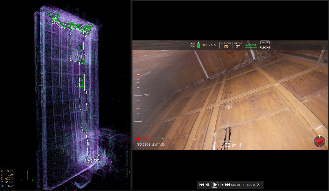Click the drone cage status icon
329x191 pixels.
[x=193, y=45]
